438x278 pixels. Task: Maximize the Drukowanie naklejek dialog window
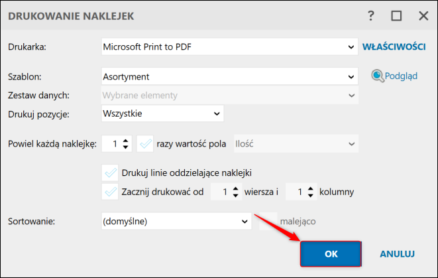click(396, 16)
